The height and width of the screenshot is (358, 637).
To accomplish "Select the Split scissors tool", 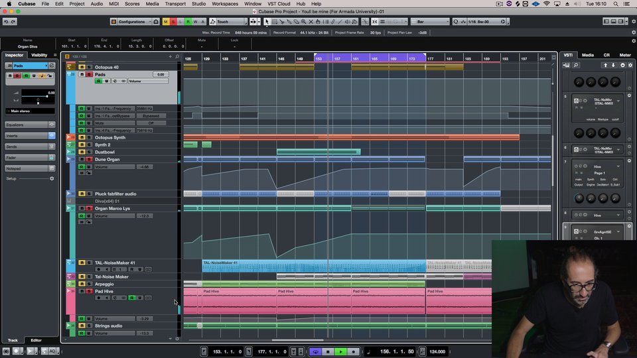I will coord(281,21).
